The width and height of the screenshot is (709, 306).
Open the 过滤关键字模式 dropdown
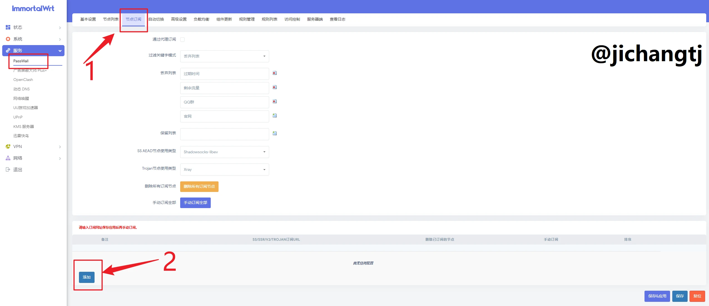coord(224,56)
